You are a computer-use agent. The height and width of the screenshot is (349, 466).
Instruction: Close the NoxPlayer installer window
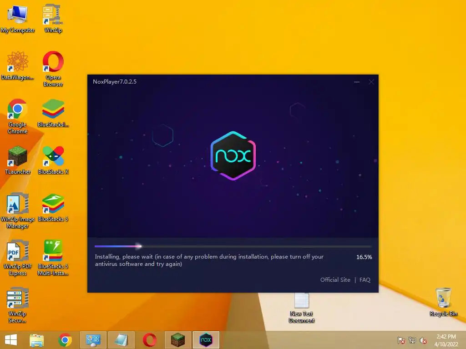pyautogui.click(x=371, y=82)
